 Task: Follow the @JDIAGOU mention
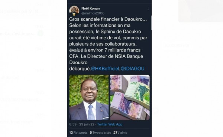tap(132, 69)
